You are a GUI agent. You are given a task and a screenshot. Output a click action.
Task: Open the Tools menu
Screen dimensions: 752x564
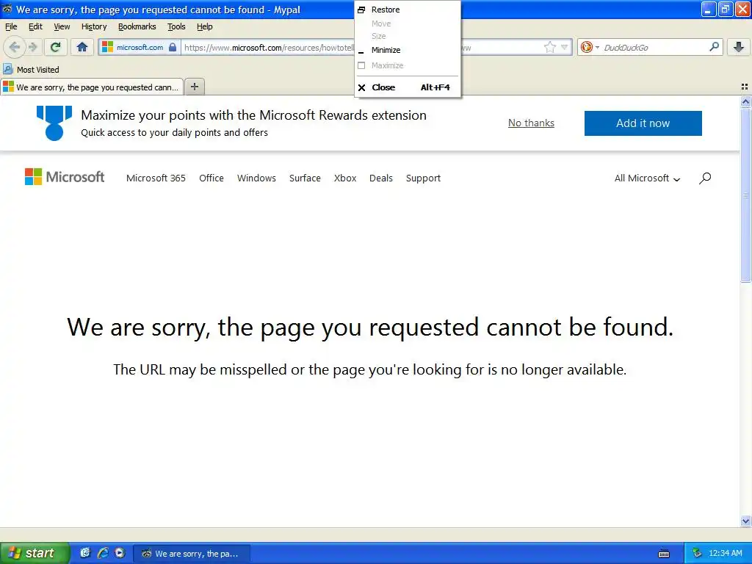(176, 27)
